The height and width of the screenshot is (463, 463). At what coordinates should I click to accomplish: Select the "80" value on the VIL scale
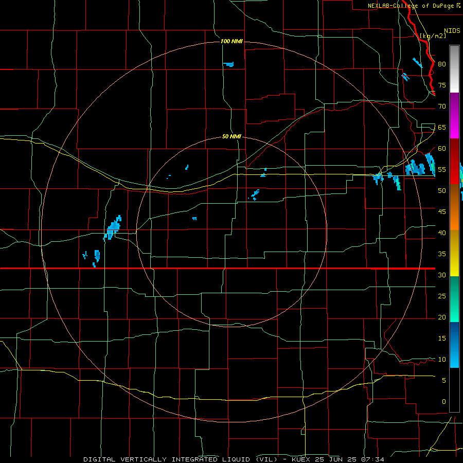tap(442, 64)
